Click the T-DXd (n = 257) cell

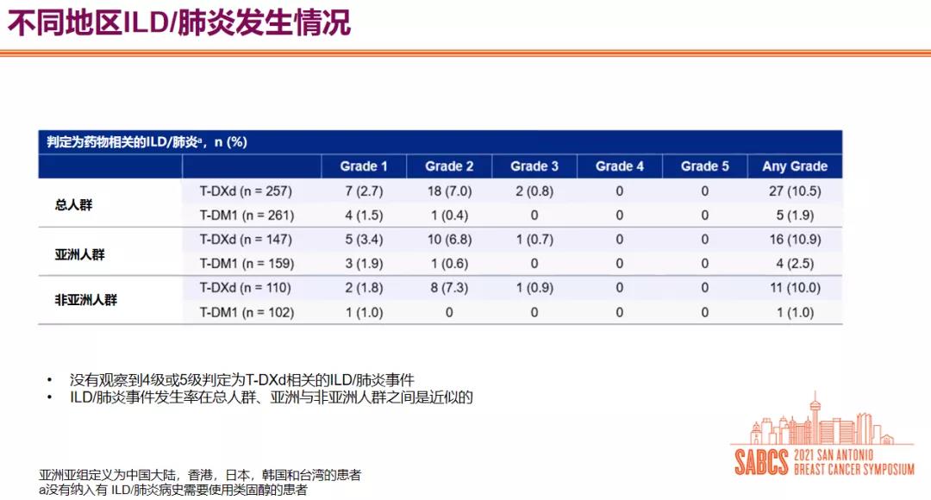[246, 191]
